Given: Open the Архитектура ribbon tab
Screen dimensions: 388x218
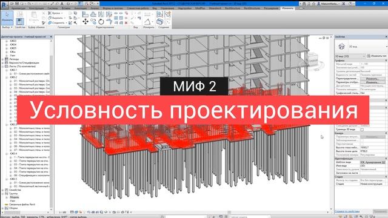Looking at the screenshot, I should (18, 8).
